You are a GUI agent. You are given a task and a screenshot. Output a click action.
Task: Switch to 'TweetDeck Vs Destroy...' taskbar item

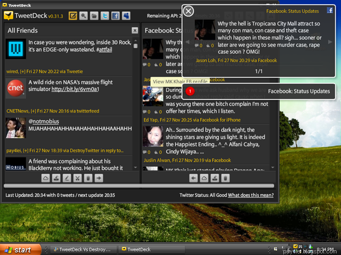tap(83, 250)
